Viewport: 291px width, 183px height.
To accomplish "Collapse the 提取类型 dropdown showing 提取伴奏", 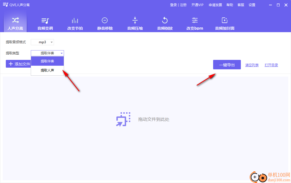I will 47,53.
